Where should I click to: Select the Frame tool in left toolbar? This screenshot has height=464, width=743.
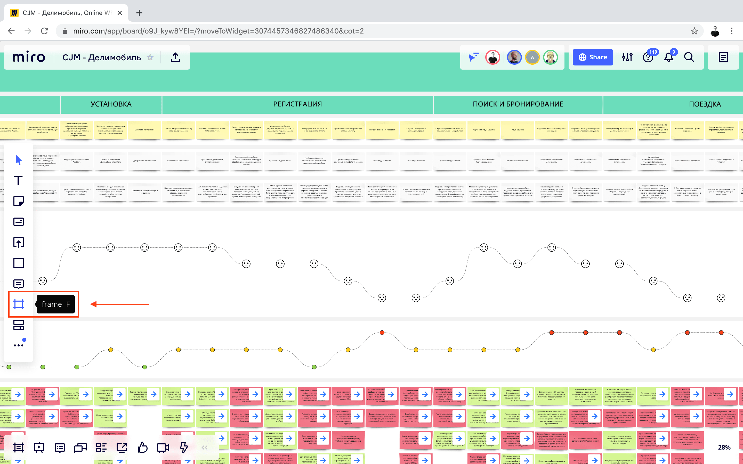[x=18, y=304]
